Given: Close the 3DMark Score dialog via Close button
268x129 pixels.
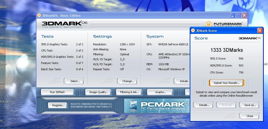Looking at the screenshot, I should (x=249, y=116).
